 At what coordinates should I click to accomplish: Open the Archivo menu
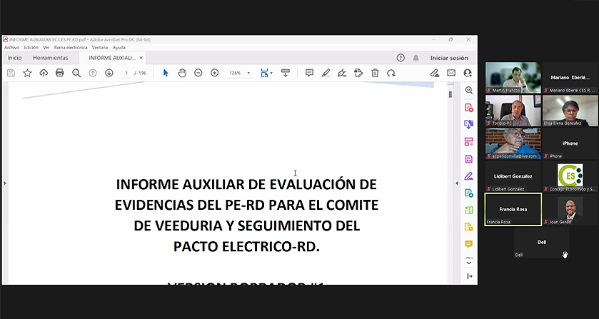12,47
